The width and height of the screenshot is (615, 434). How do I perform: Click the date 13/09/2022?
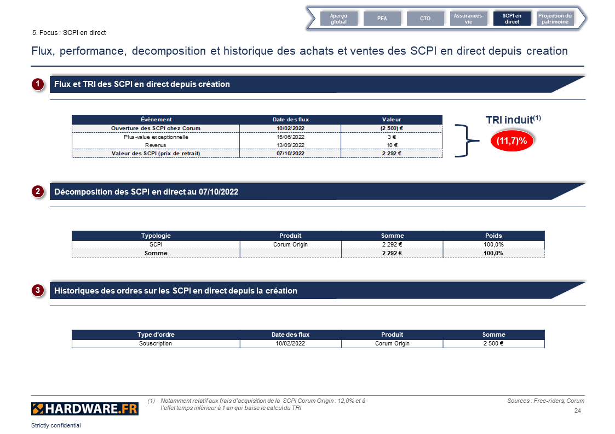[290, 145]
